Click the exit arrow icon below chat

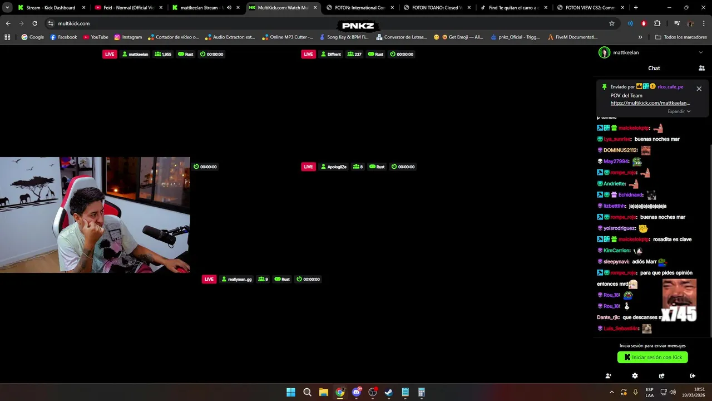click(693, 376)
